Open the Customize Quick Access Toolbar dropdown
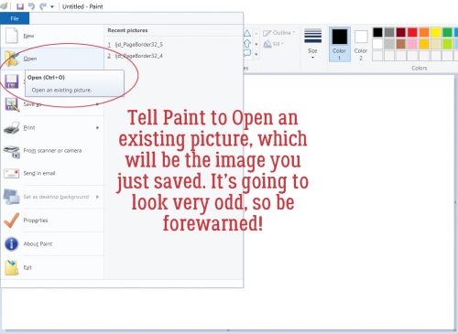The width and height of the screenshot is (458, 334). click(52, 6)
